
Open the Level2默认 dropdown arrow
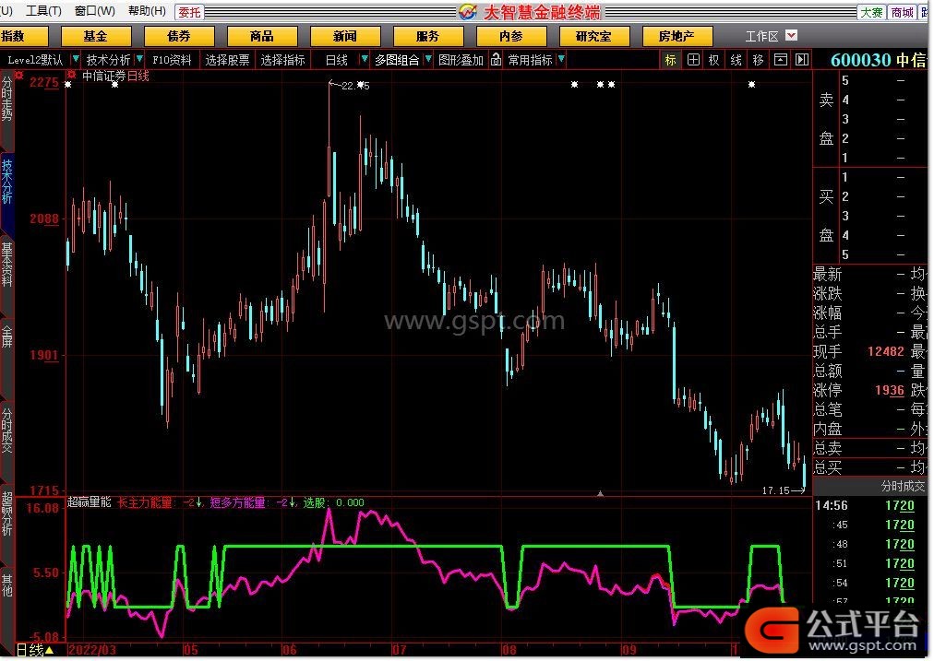(76, 59)
